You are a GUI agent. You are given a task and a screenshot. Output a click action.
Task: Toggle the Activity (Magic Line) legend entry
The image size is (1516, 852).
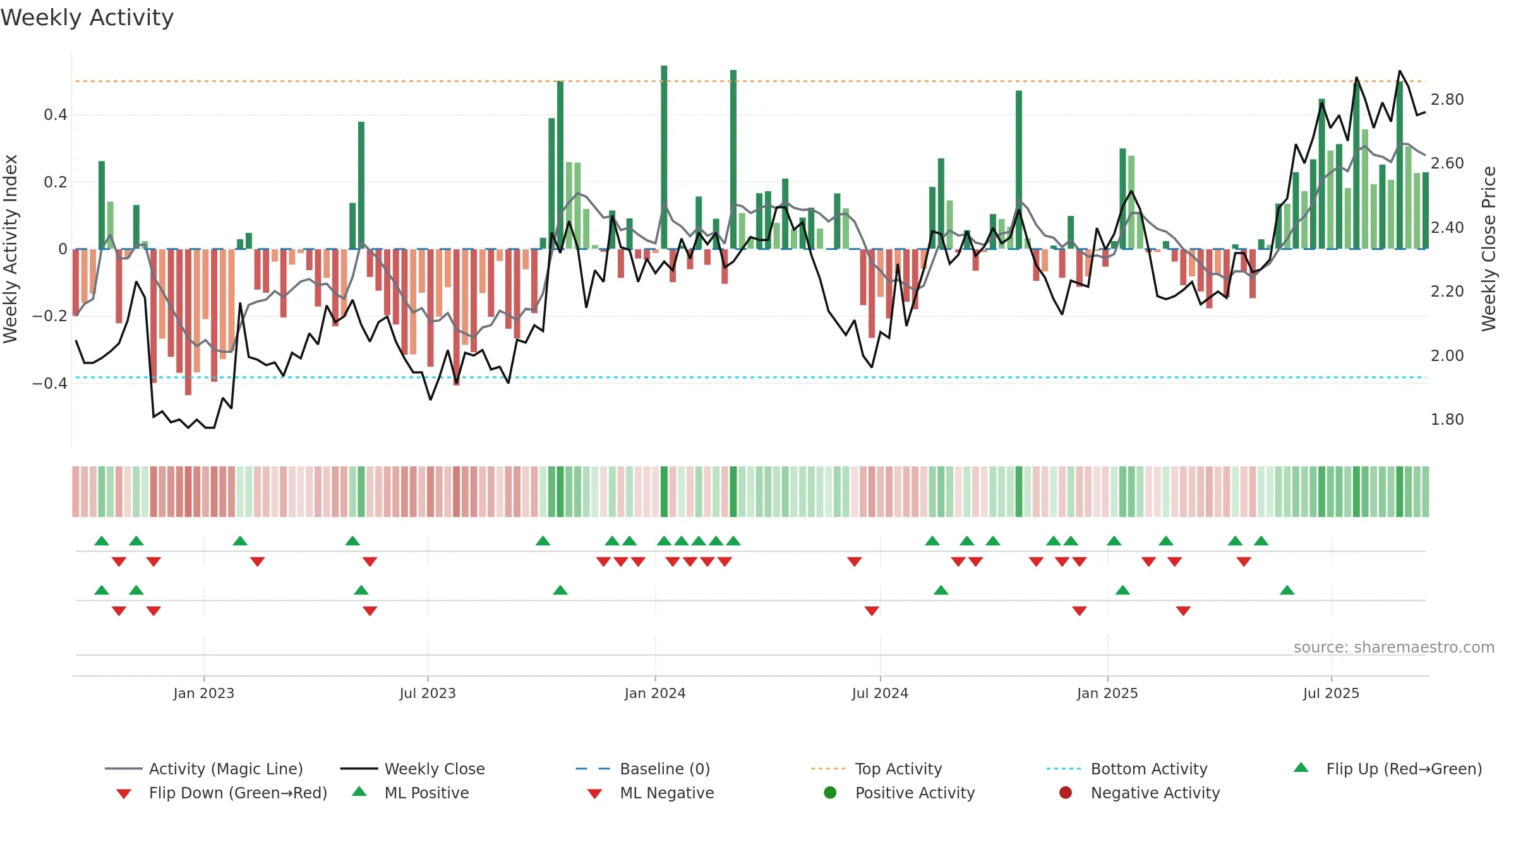pos(204,769)
